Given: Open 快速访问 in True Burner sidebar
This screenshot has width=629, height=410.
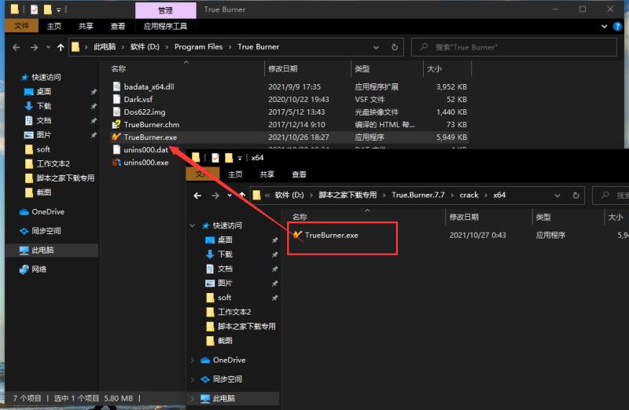Looking at the screenshot, I should pos(46,77).
